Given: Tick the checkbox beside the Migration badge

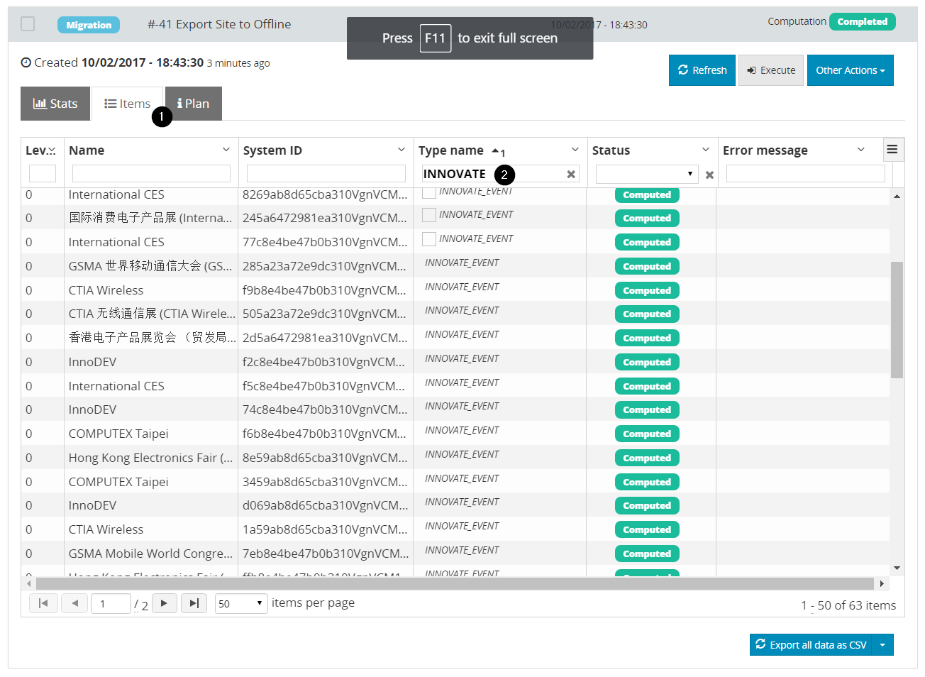Looking at the screenshot, I should tap(28, 24).
